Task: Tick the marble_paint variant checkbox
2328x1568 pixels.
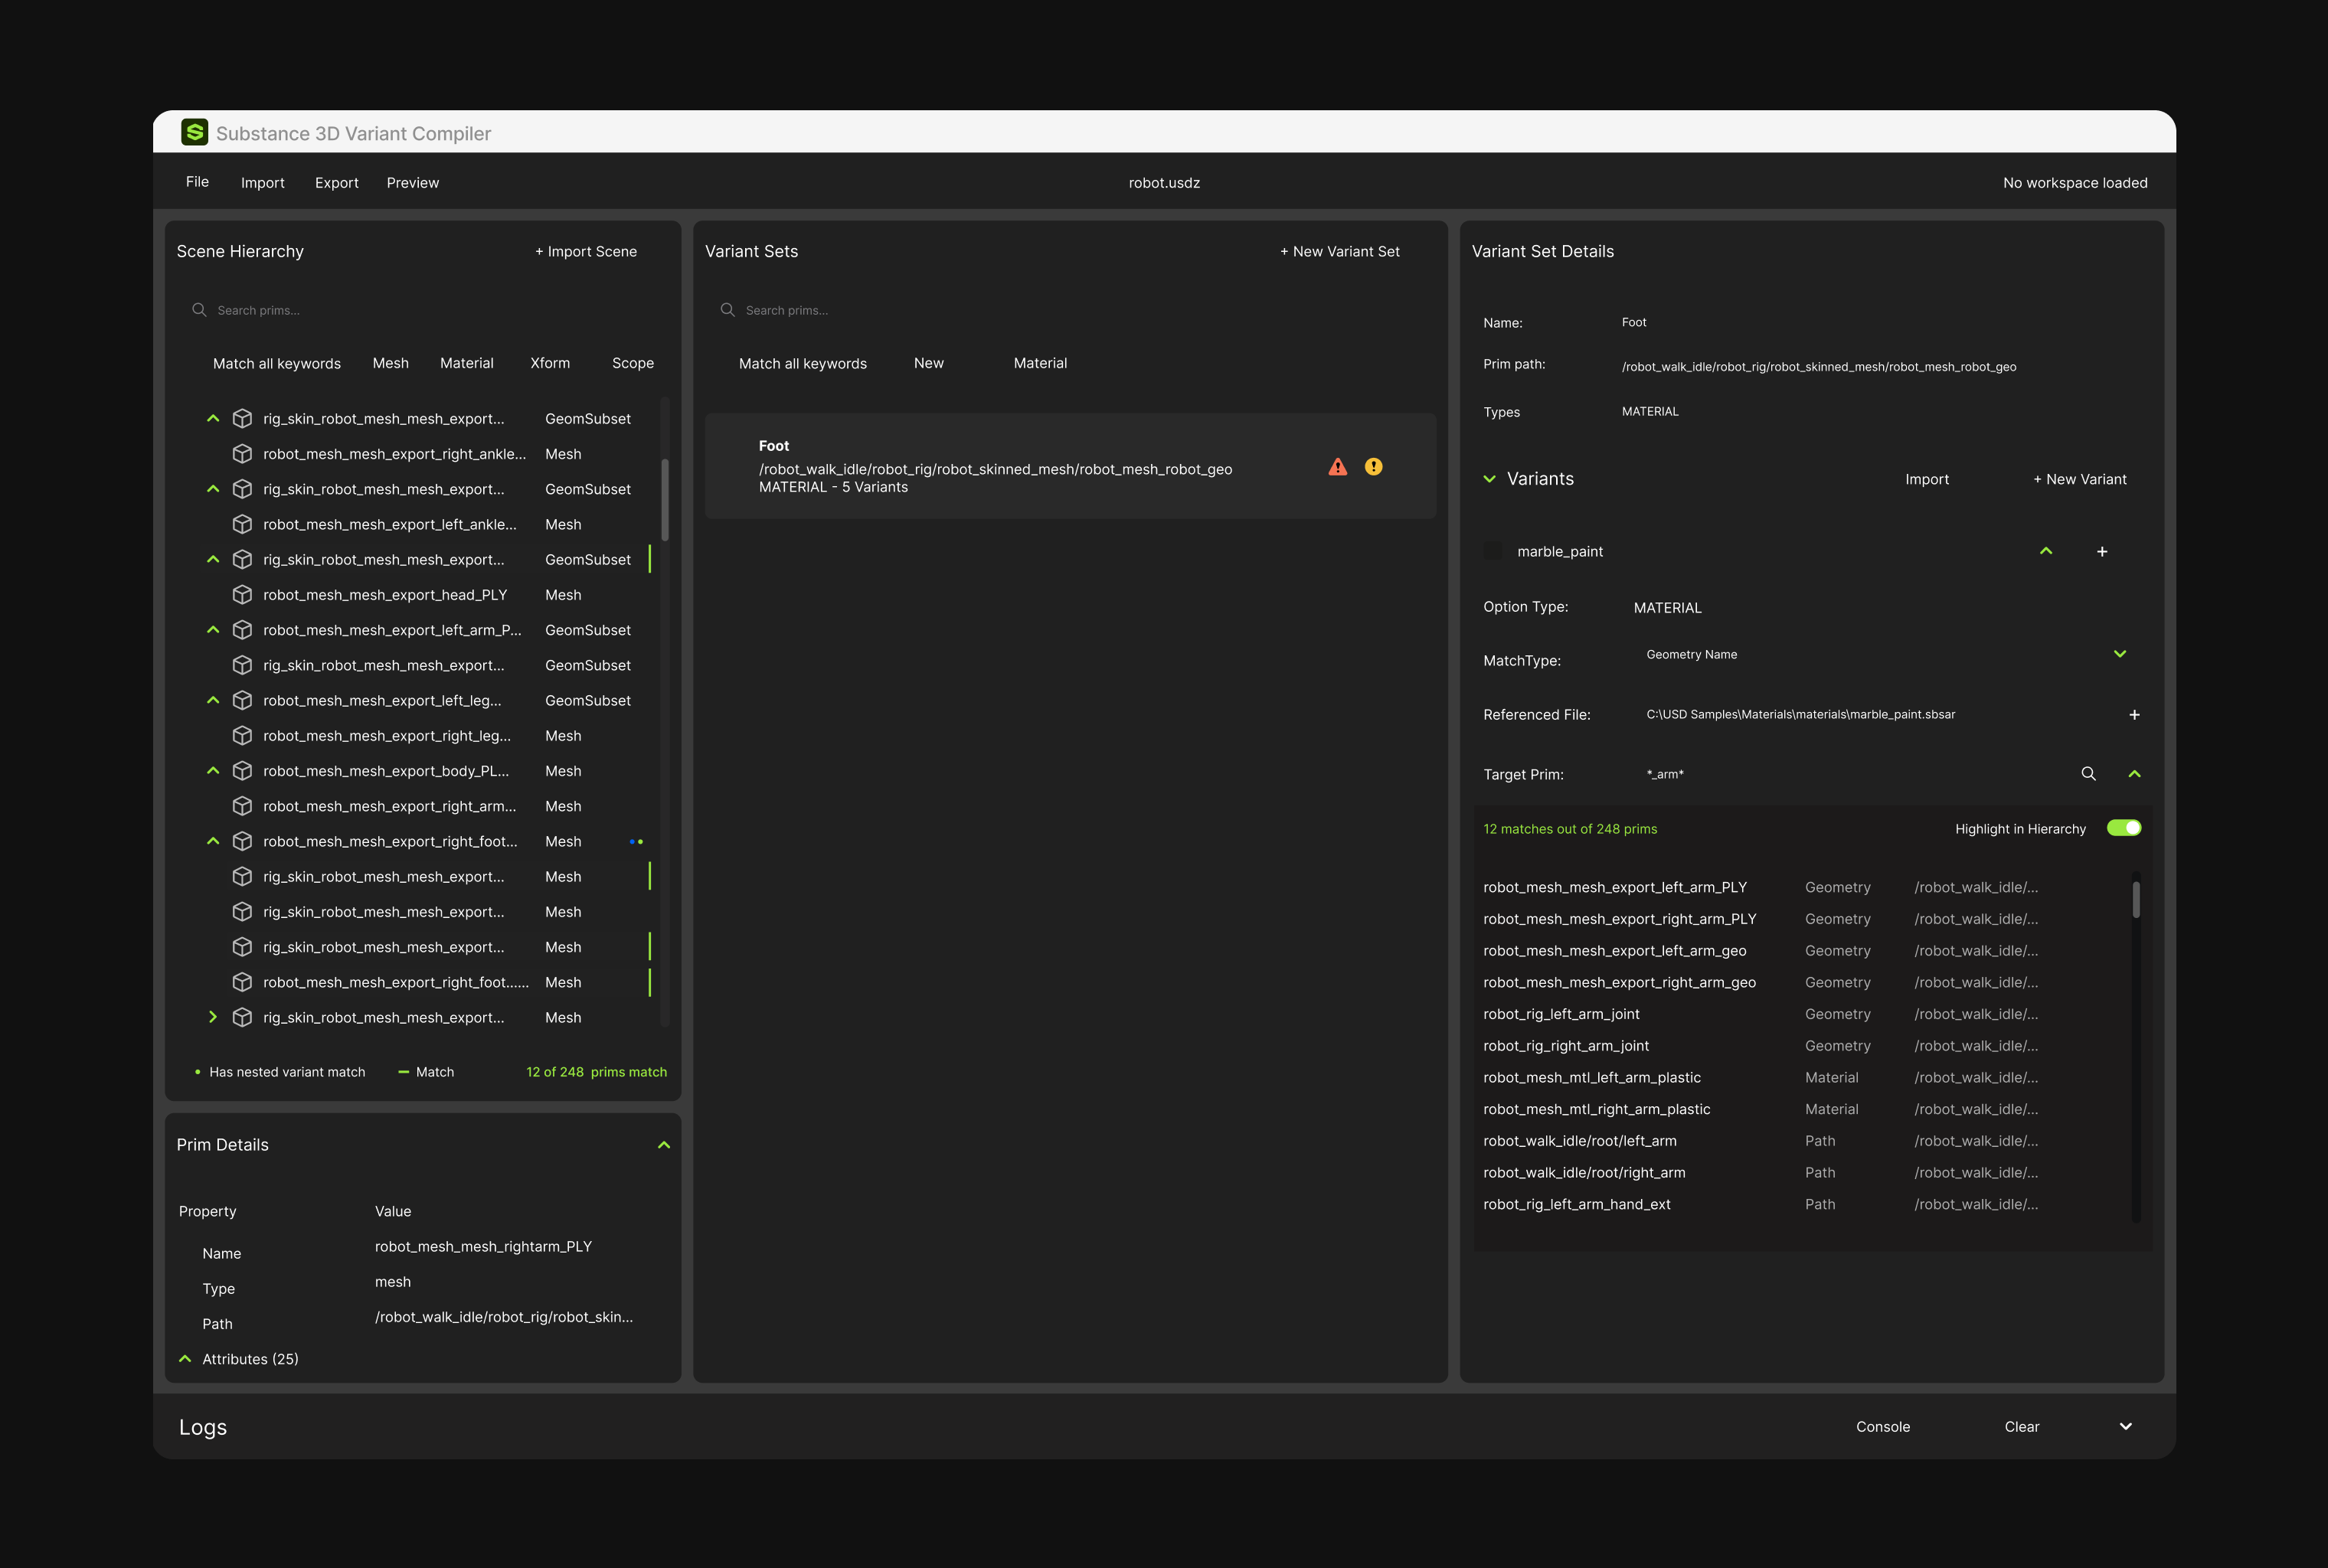Action: point(1492,551)
